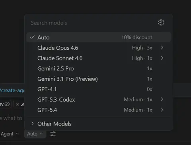
Task: Choose Claude Sonnet 4.6 model
Action: pyautogui.click(x=99, y=58)
